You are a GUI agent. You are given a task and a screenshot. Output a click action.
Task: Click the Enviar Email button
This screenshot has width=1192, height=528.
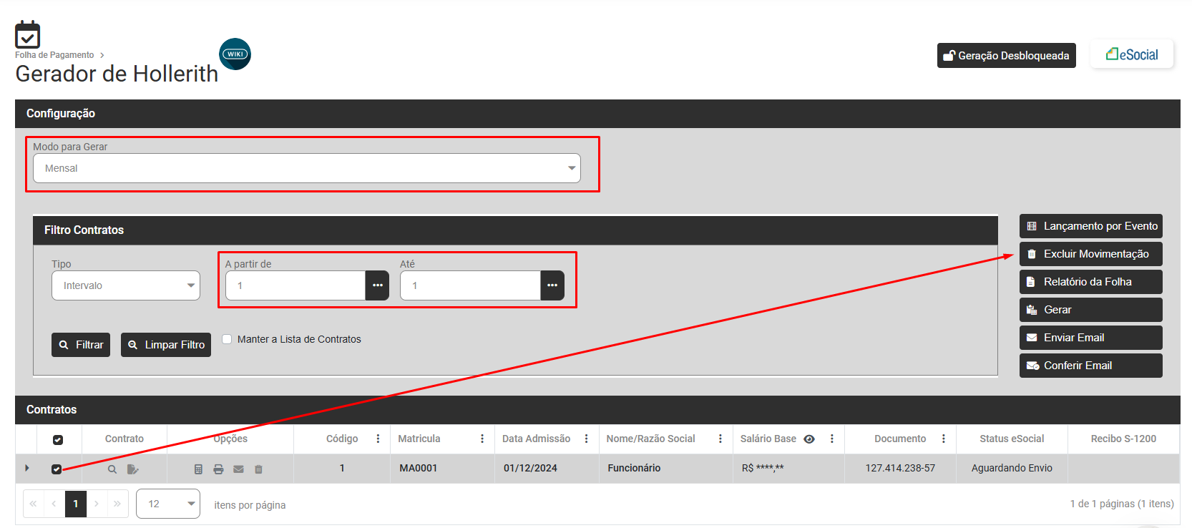point(1090,338)
